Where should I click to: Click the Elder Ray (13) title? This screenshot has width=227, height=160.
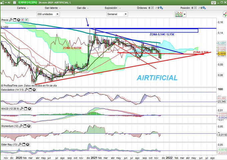click(x=9, y=145)
